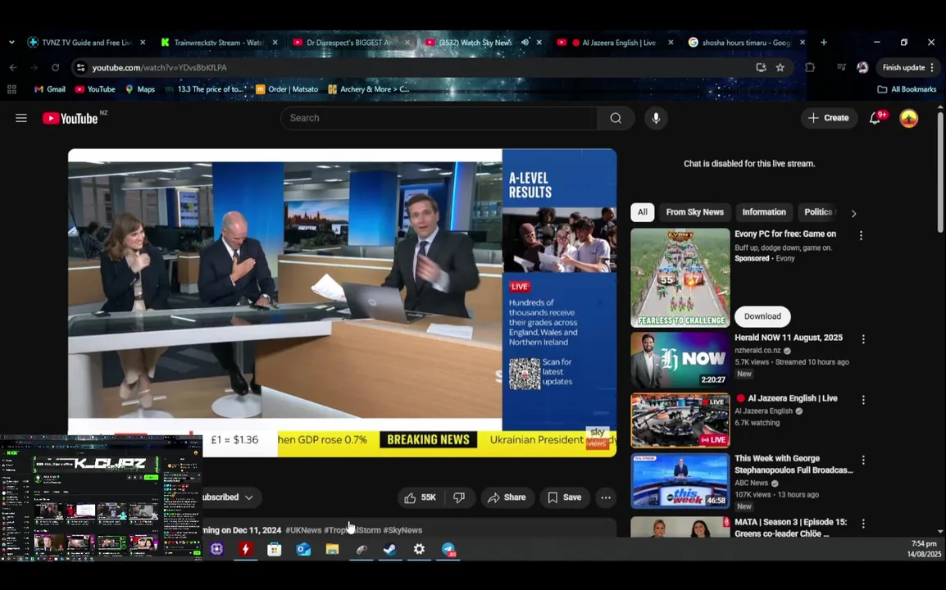Switch to Dr Disrespect's BIGGEST tab
Image resolution: width=946 pixels, height=590 pixels.
351,43
